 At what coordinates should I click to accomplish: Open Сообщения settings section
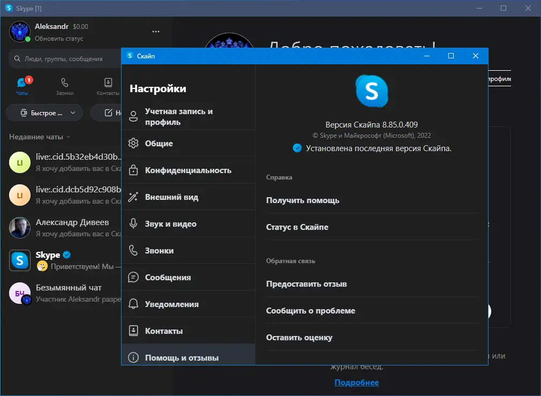pyautogui.click(x=169, y=277)
